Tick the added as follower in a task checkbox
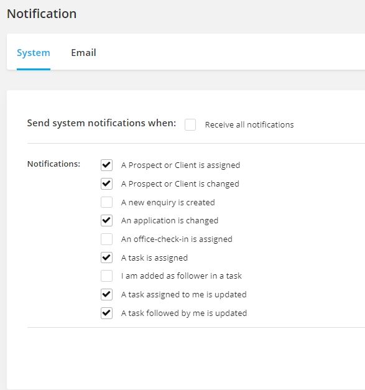The width and height of the screenshot is (365, 390). (x=106, y=276)
